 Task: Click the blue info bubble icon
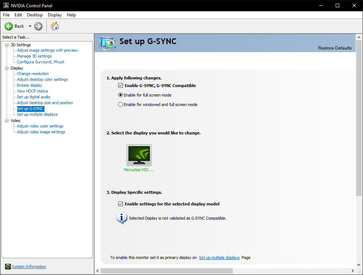click(x=121, y=219)
